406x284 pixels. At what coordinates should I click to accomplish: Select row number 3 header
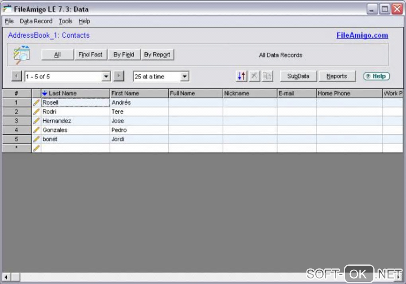tap(17, 121)
